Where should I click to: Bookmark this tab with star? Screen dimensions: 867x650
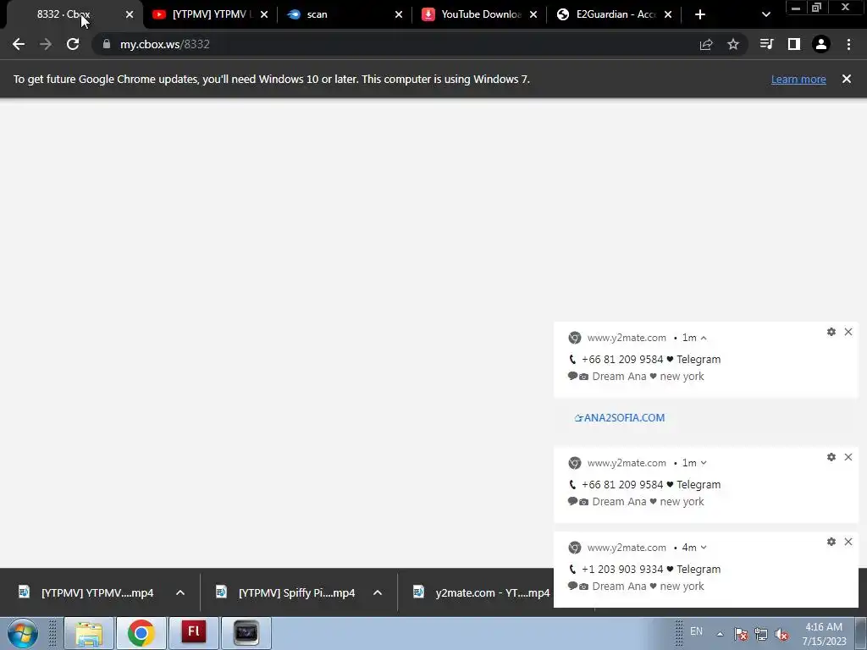point(733,44)
